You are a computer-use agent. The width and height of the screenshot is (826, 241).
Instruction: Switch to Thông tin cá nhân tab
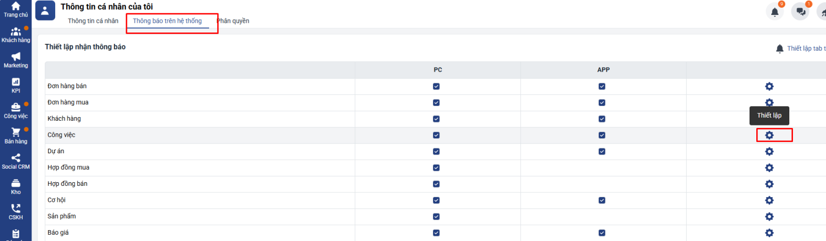pos(93,21)
